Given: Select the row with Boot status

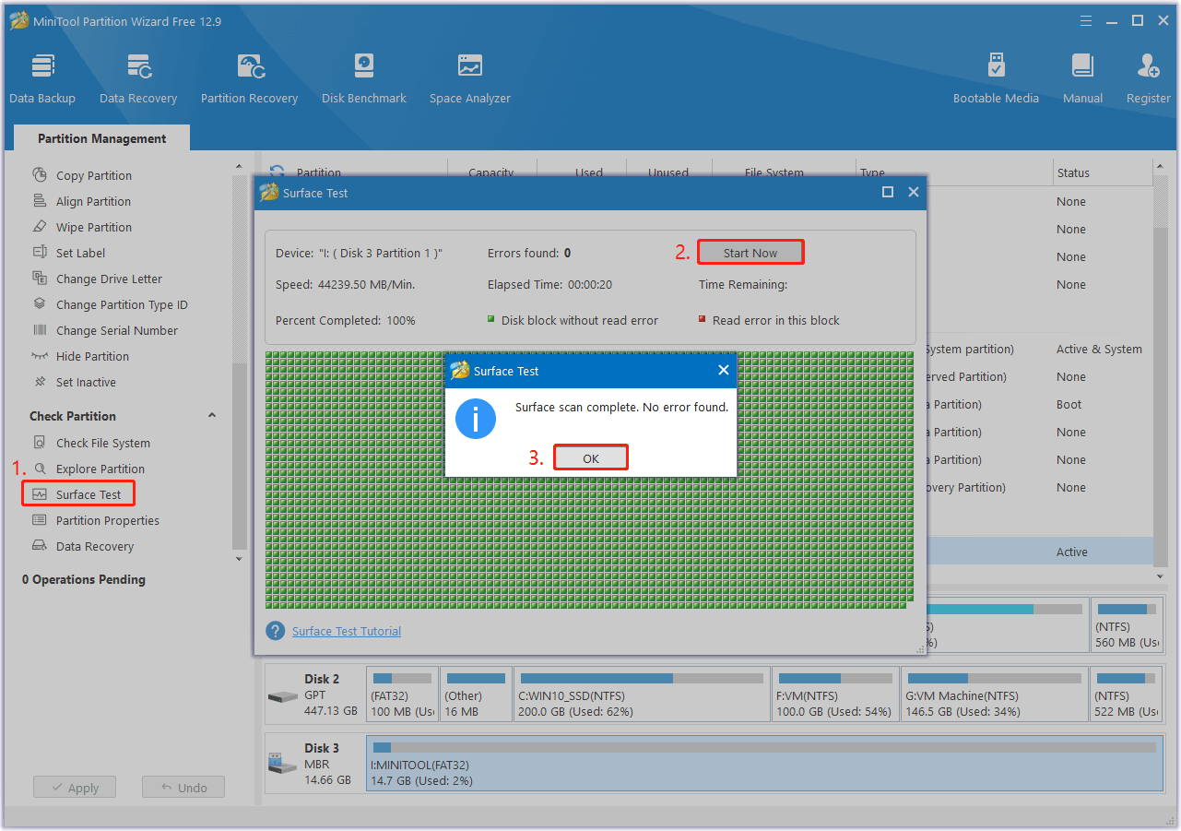Looking at the screenshot, I should pos(1038,404).
